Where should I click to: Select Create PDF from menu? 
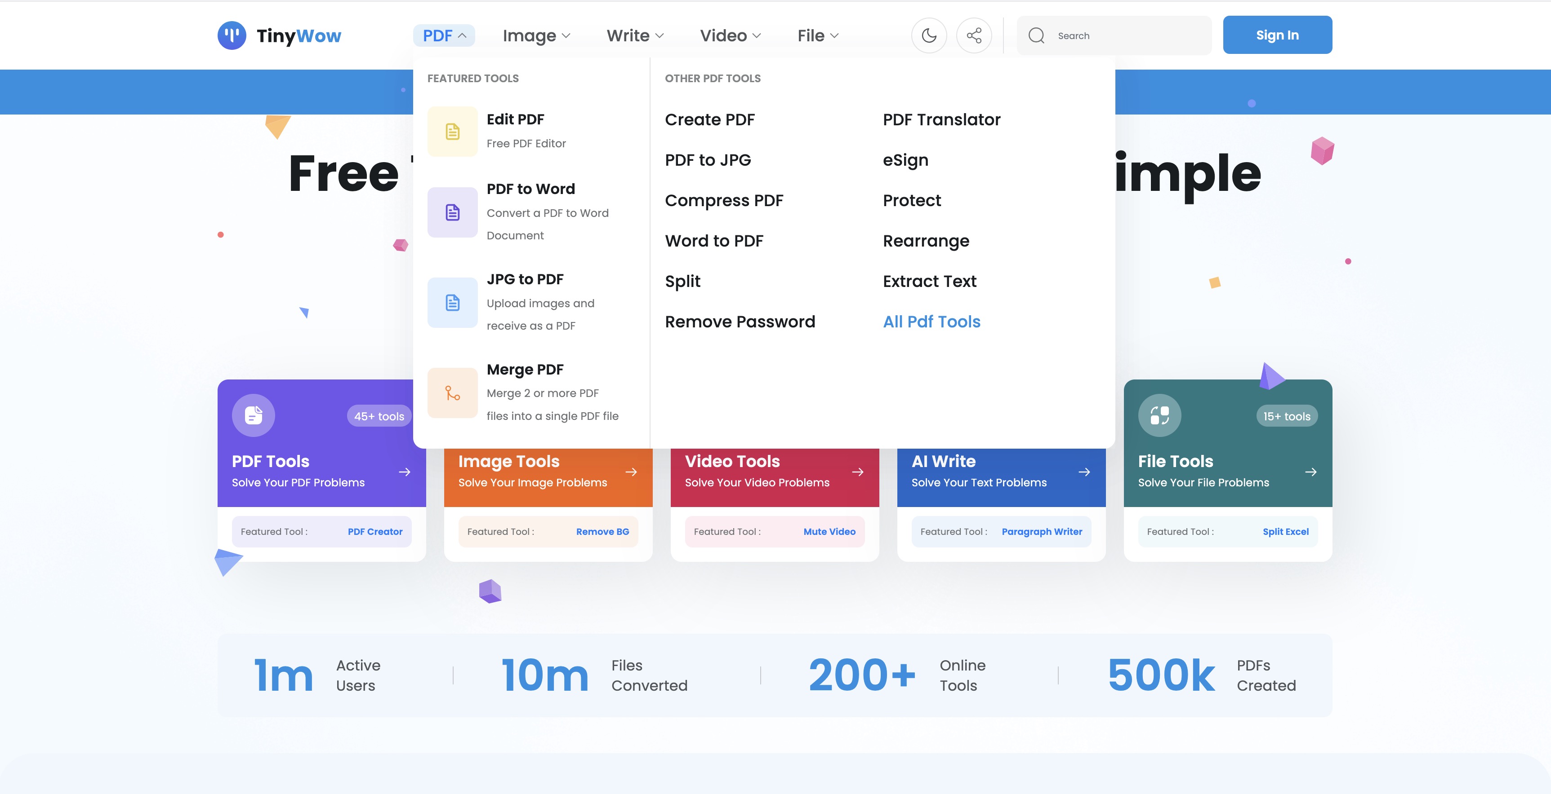710,120
